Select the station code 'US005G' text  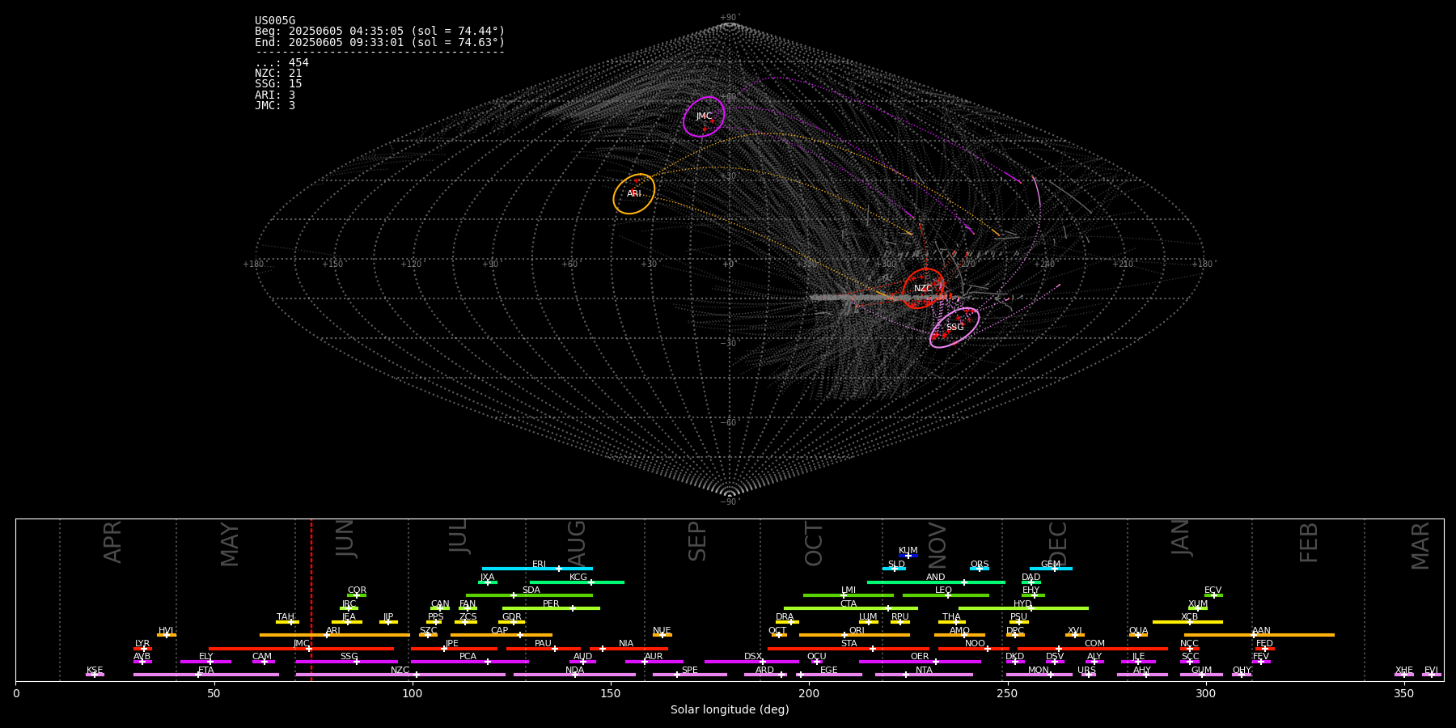275,21
